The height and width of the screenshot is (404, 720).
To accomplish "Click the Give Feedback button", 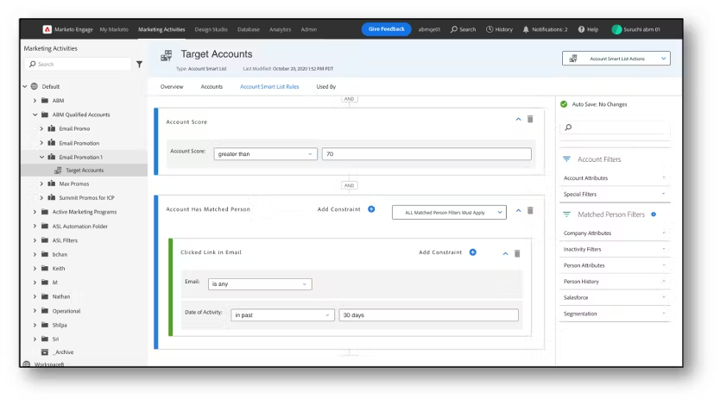I will (386, 29).
